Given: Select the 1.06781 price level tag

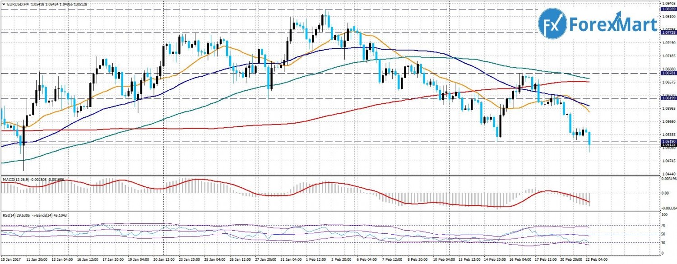Looking at the screenshot, I should coord(668,73).
